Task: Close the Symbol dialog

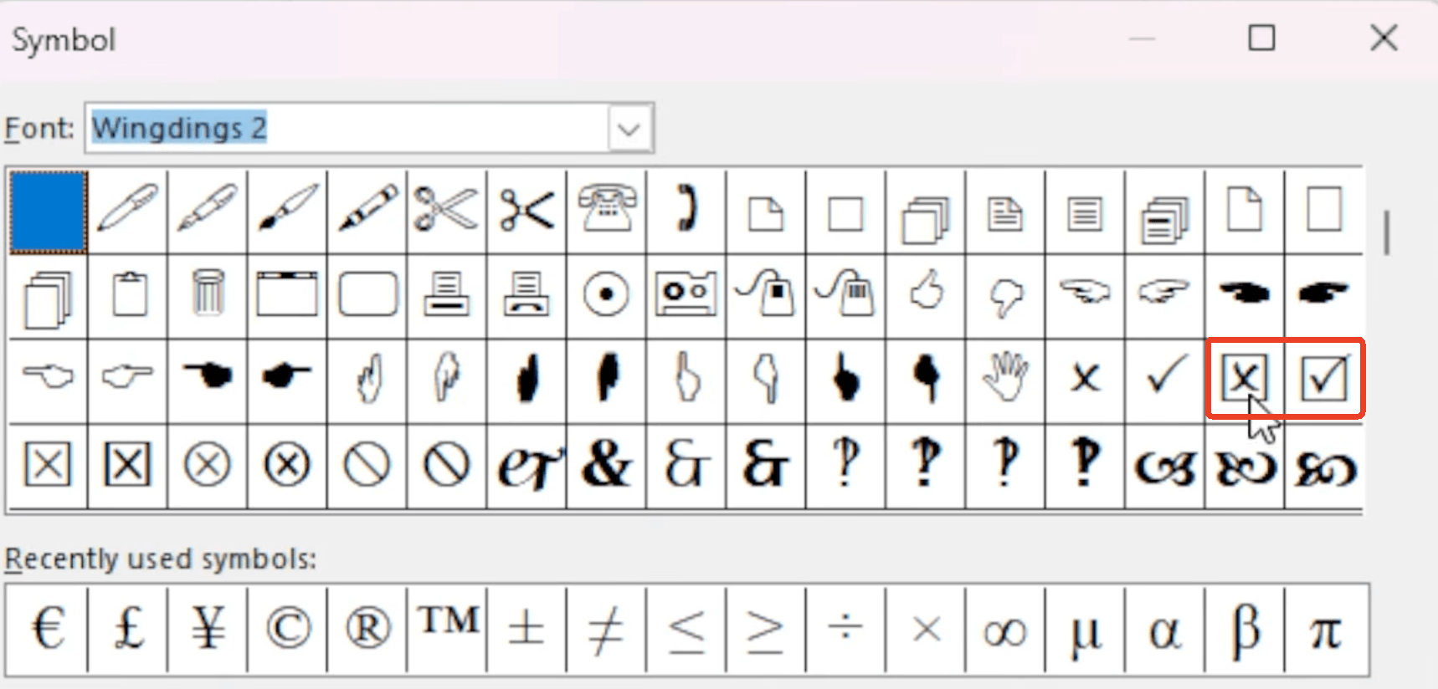Action: pyautogui.click(x=1384, y=38)
